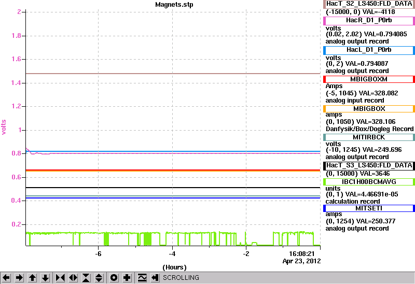Select the HacT_S2_LS450:FLD_DATA curve label
This screenshot has width=415, height=284.
click(x=369, y=4)
